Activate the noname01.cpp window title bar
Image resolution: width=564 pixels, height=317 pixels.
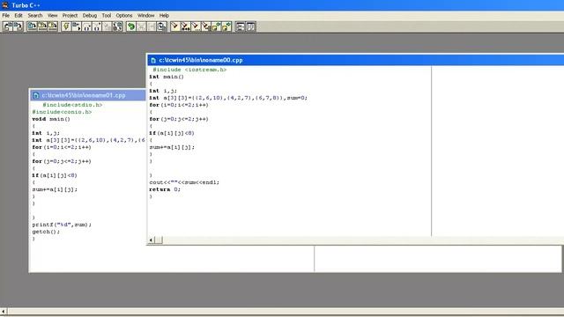88,95
